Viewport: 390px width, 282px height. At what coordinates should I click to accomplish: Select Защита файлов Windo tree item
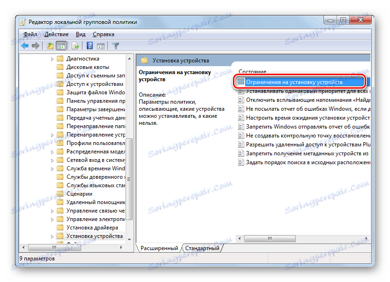(96, 92)
